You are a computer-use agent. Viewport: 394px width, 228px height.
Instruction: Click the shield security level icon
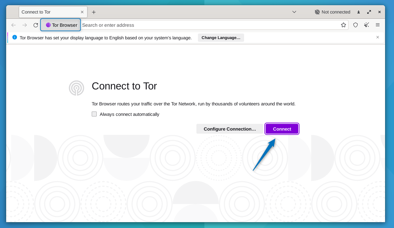click(355, 25)
